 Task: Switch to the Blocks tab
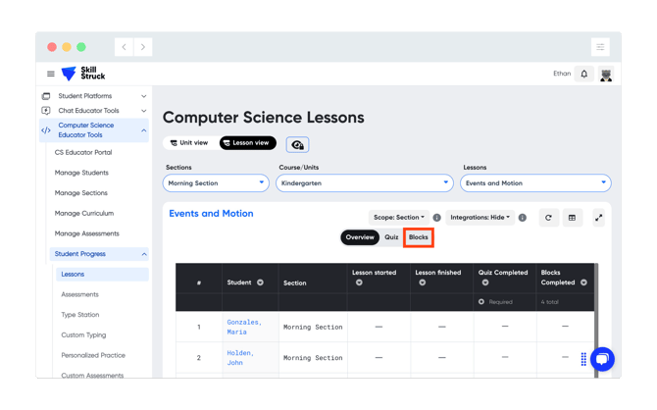418,237
